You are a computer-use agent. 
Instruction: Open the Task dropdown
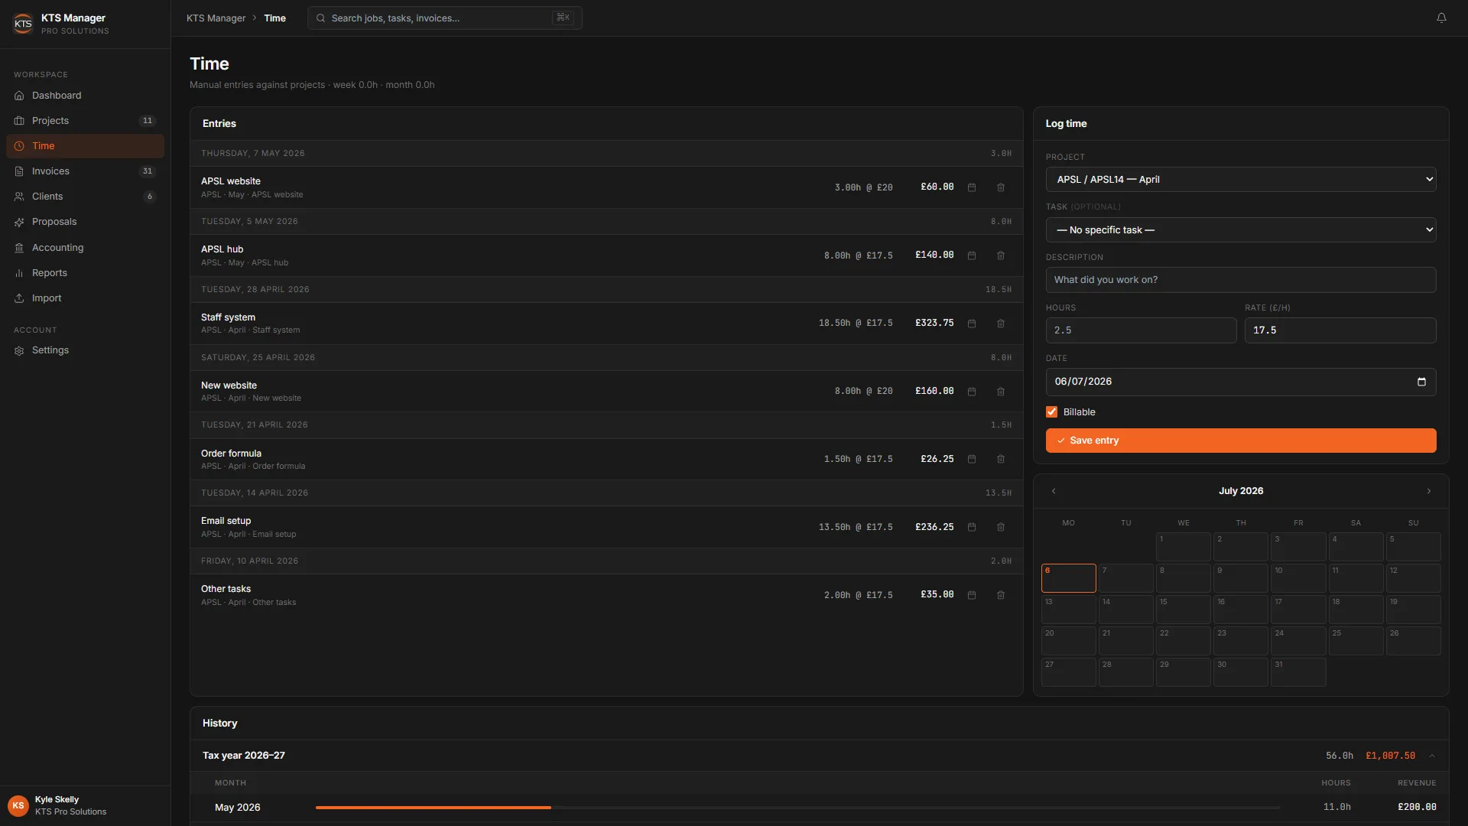(x=1240, y=230)
